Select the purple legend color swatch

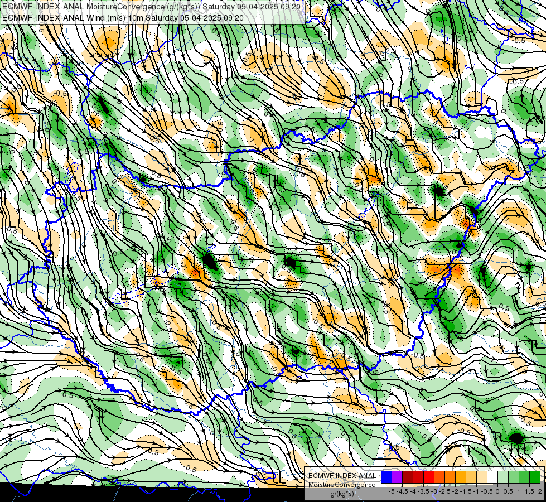(397, 477)
